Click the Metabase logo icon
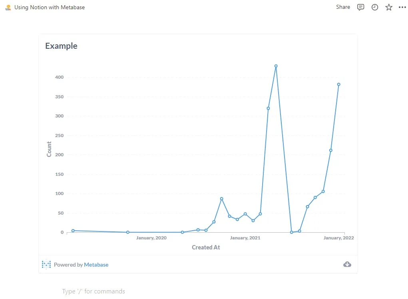408x299 pixels. [46, 265]
